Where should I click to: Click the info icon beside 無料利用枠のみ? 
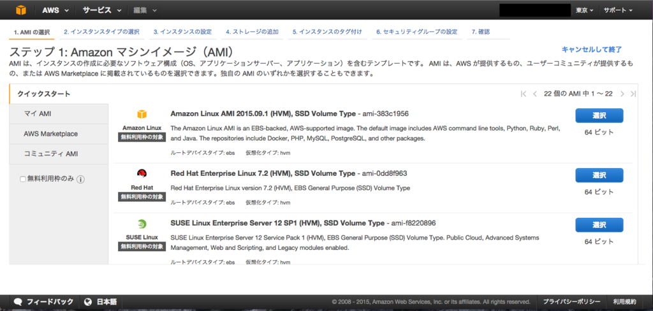click(81, 180)
